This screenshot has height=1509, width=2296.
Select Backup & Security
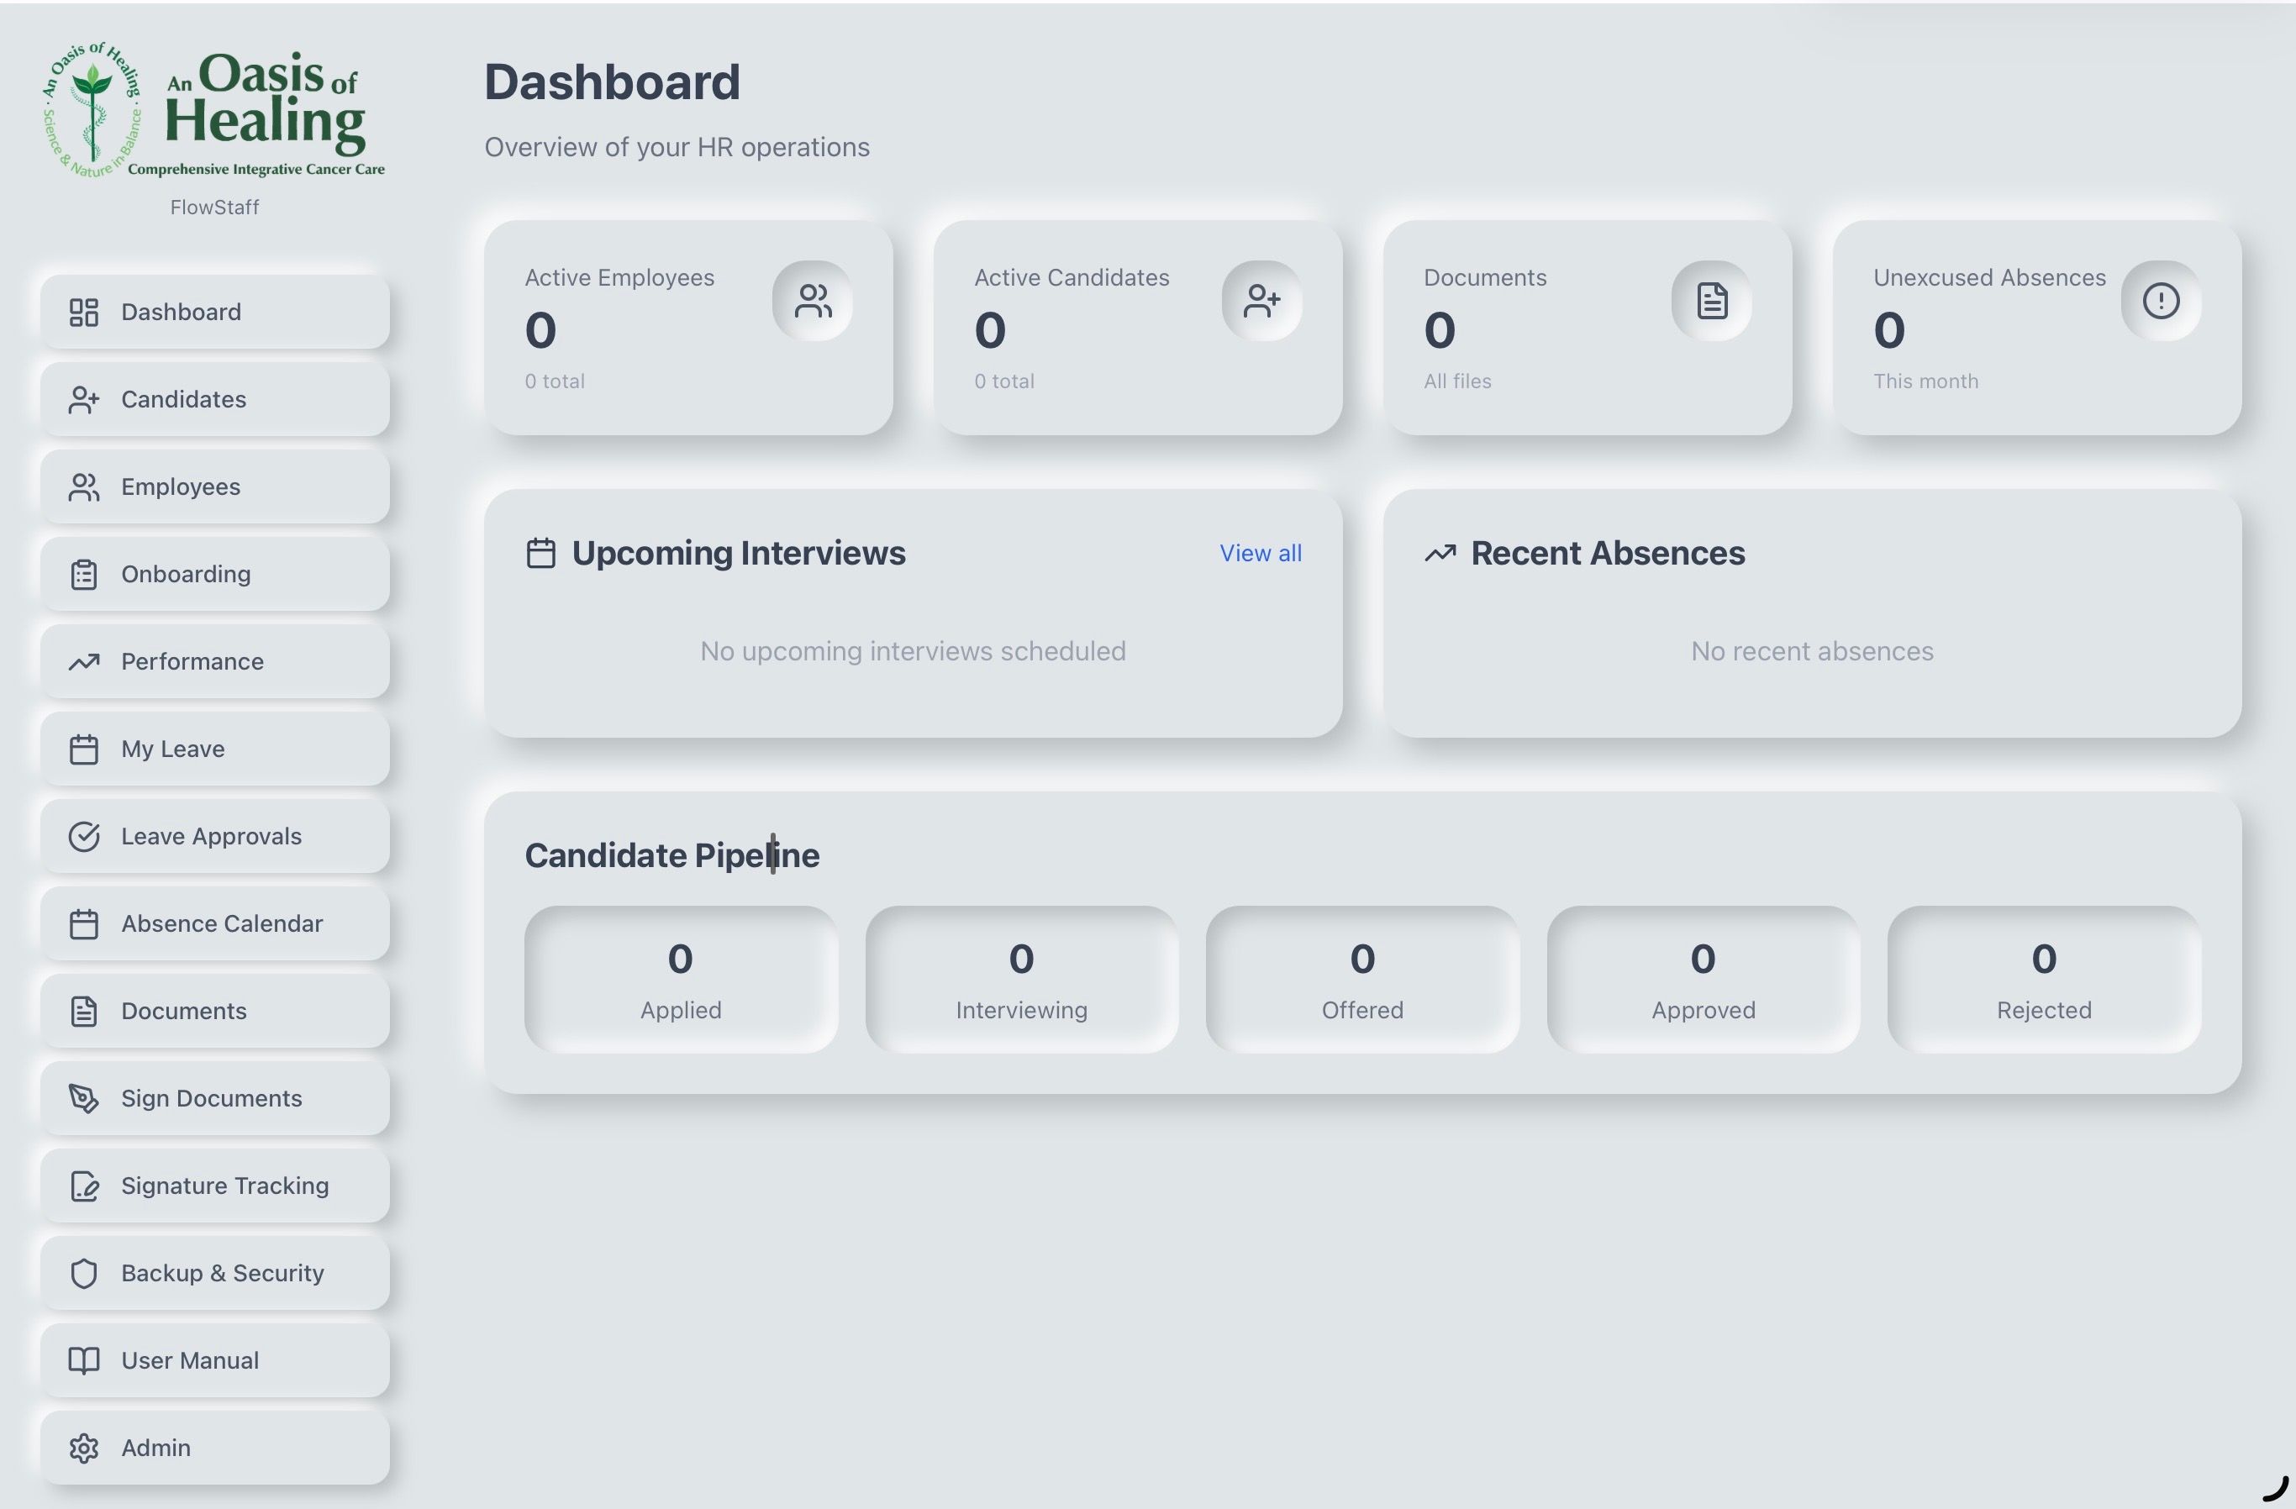coord(214,1274)
